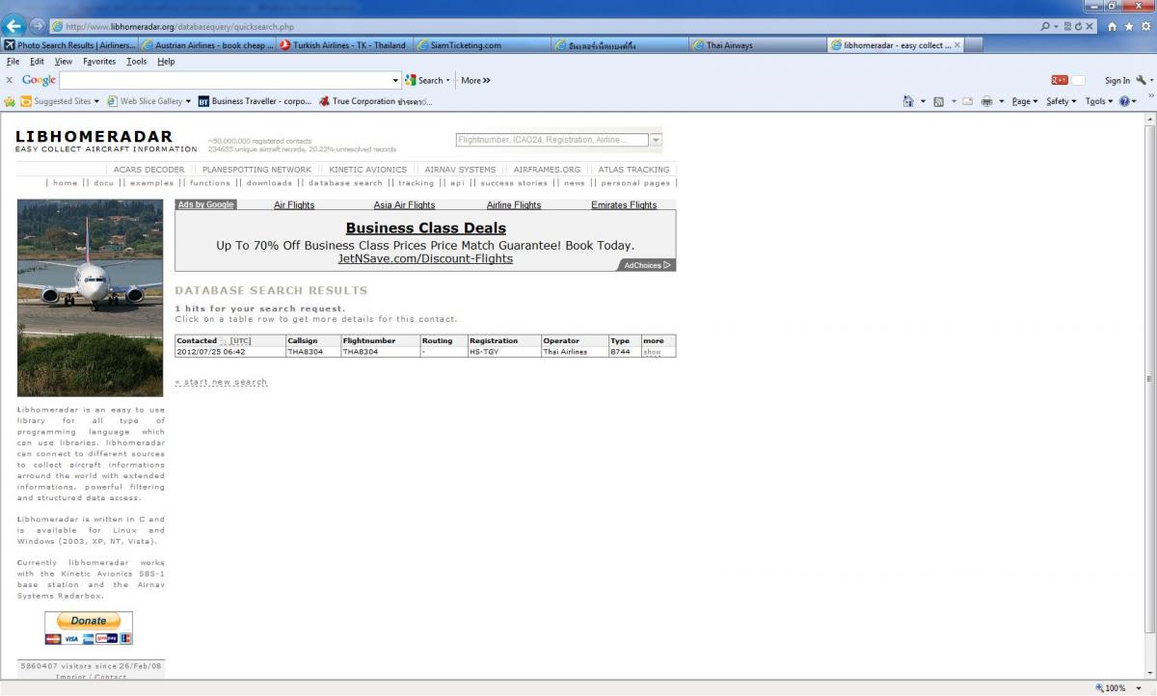Open the Edit menu

pos(37,62)
